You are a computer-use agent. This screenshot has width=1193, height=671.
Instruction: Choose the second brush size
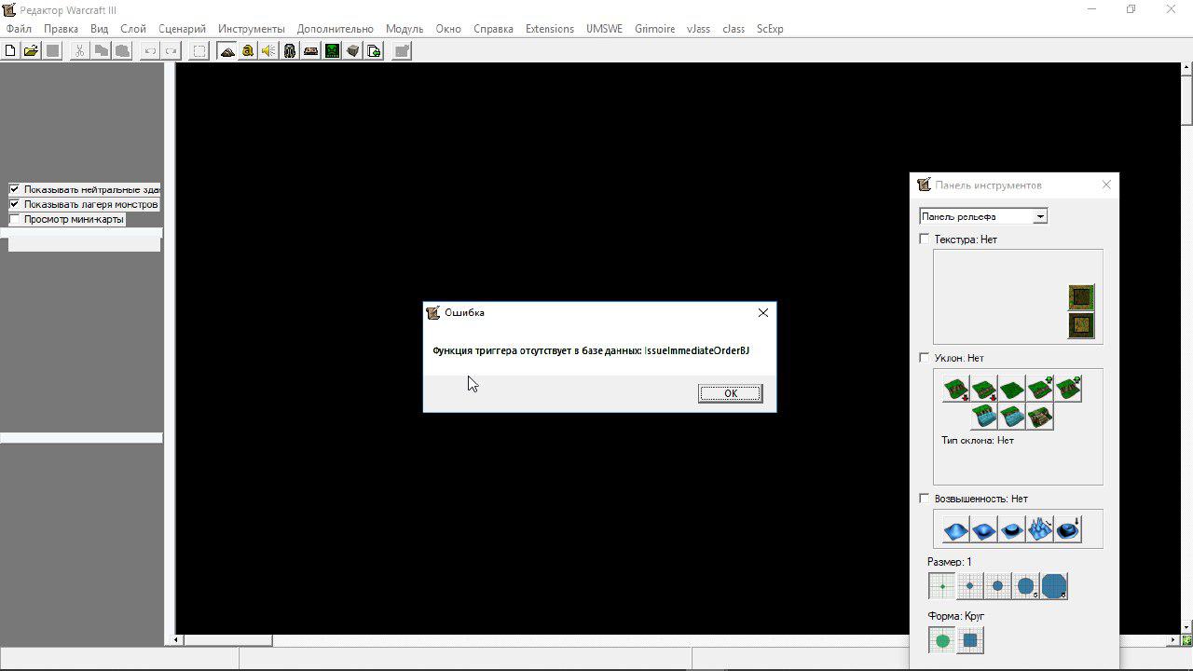pos(970,586)
